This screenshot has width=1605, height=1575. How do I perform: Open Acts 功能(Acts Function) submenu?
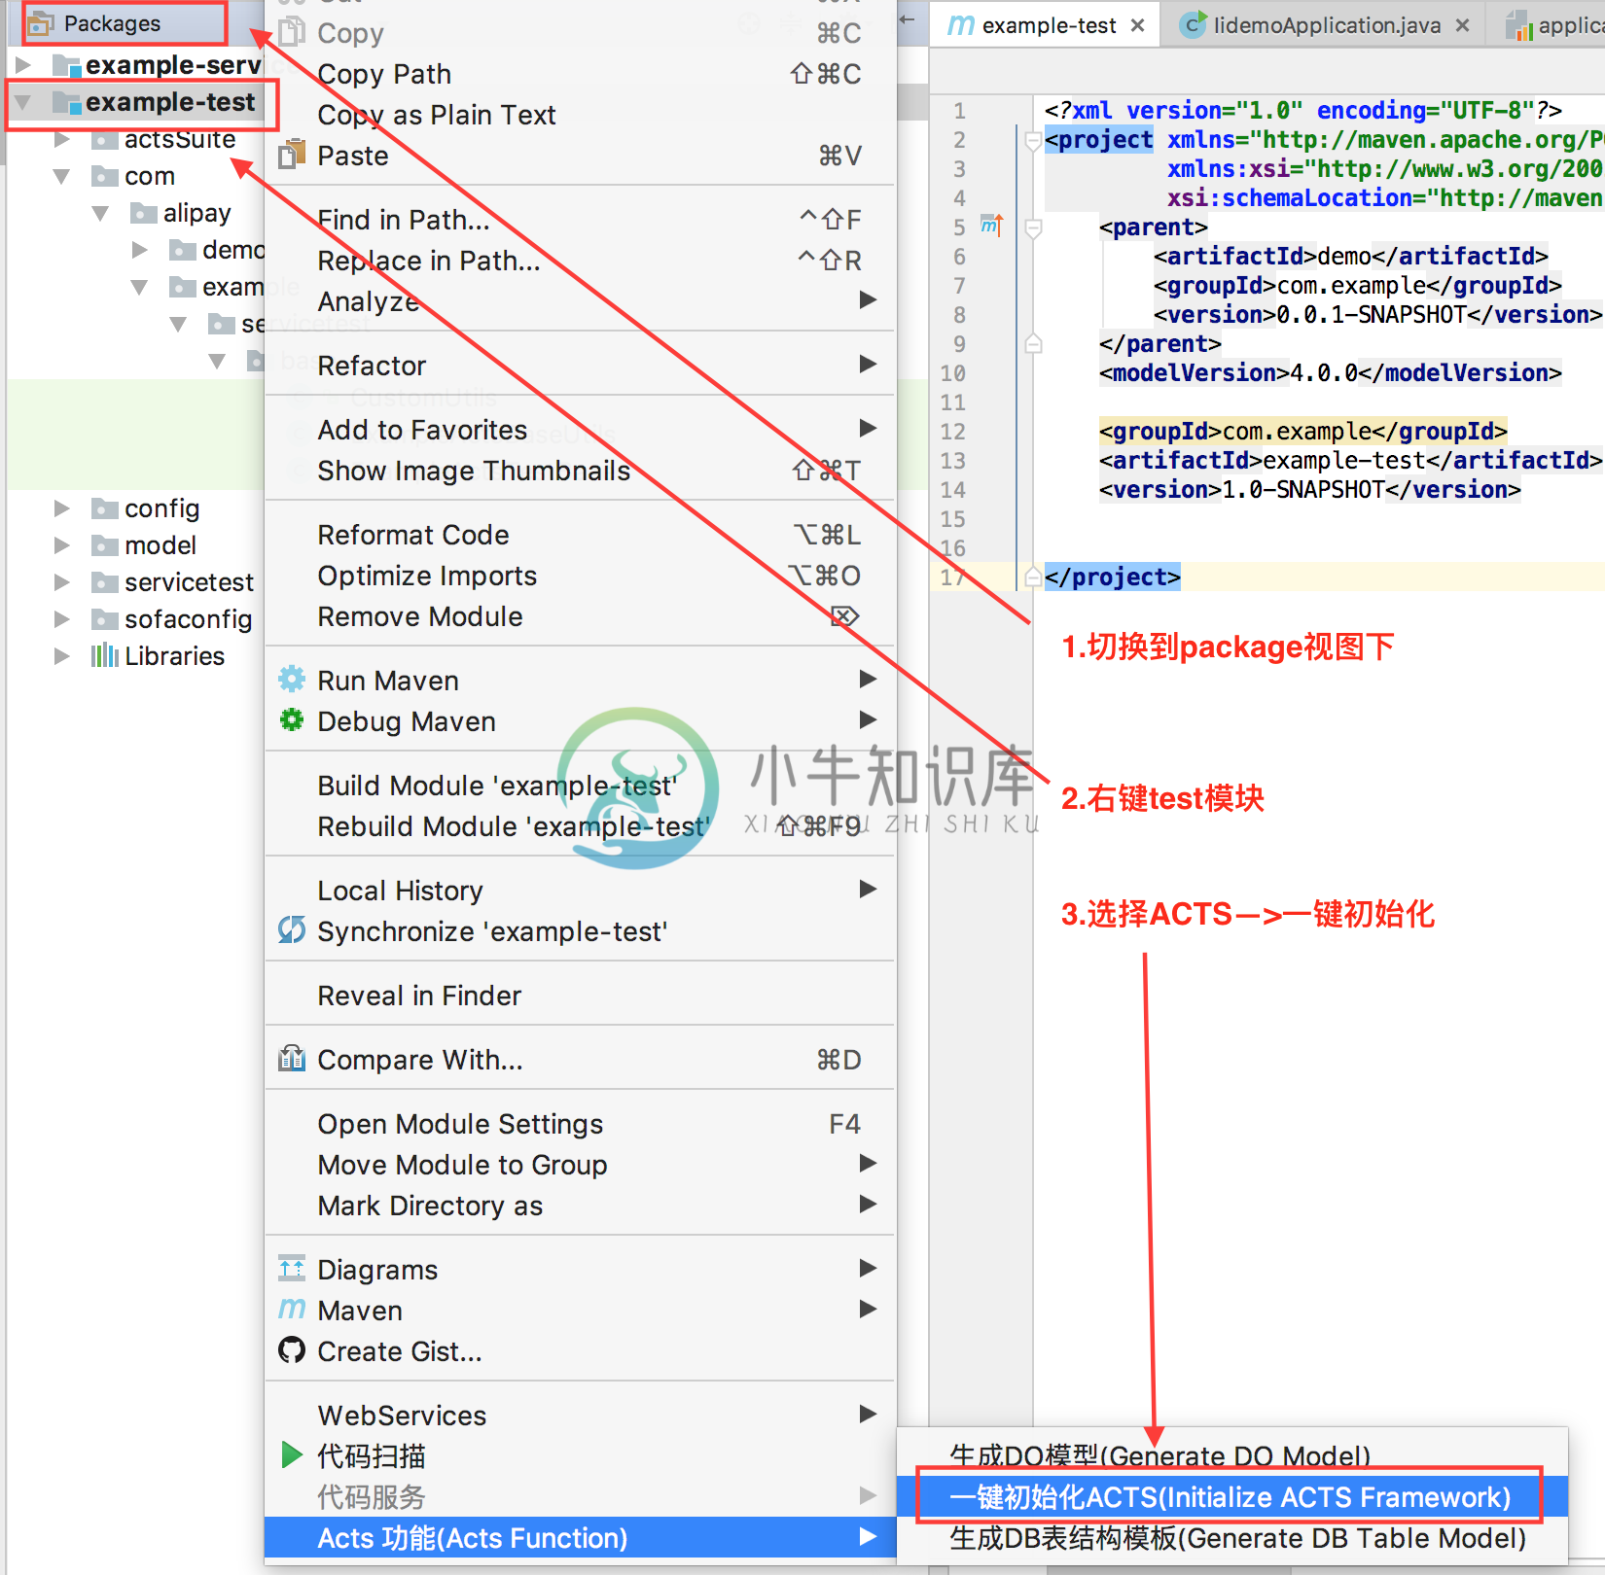580,1538
